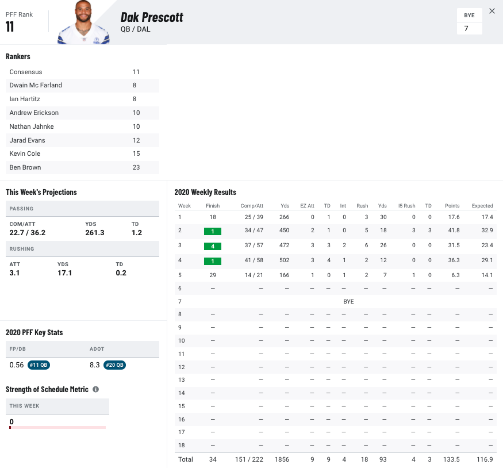Click the This Week strength of schedule bar

click(57, 427)
